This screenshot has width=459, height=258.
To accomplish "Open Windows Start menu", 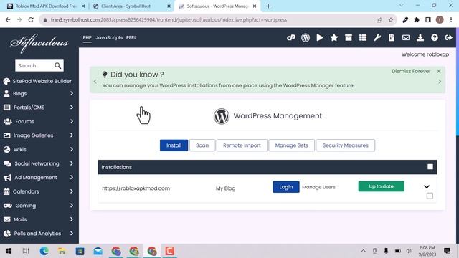I will click(9, 251).
